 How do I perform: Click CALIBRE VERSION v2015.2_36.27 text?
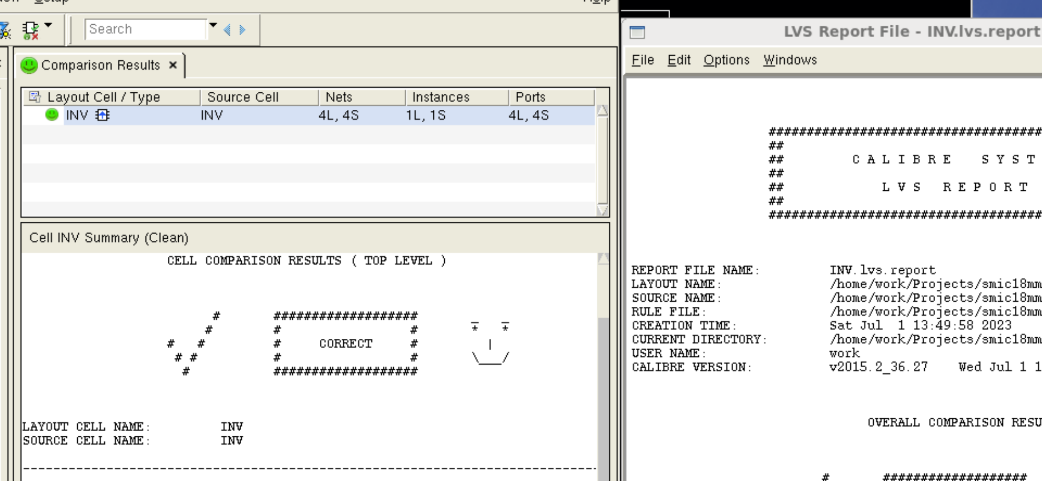click(879, 367)
